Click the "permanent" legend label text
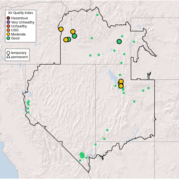 [19, 57]
